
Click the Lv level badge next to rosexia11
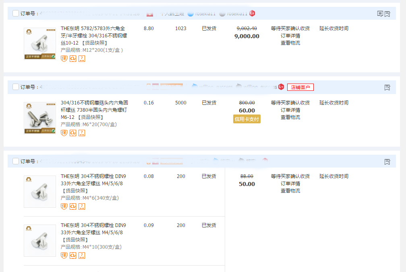tap(252, 13)
